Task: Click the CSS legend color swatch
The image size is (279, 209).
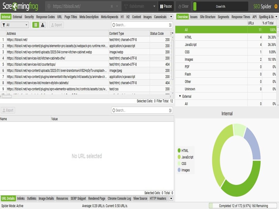Action: click(179, 164)
